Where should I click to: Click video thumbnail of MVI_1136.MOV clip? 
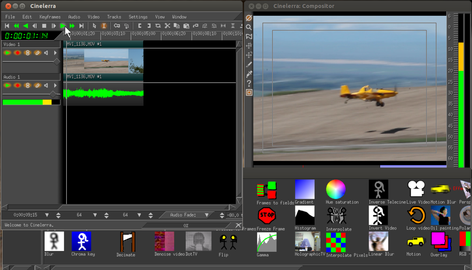tap(103, 61)
